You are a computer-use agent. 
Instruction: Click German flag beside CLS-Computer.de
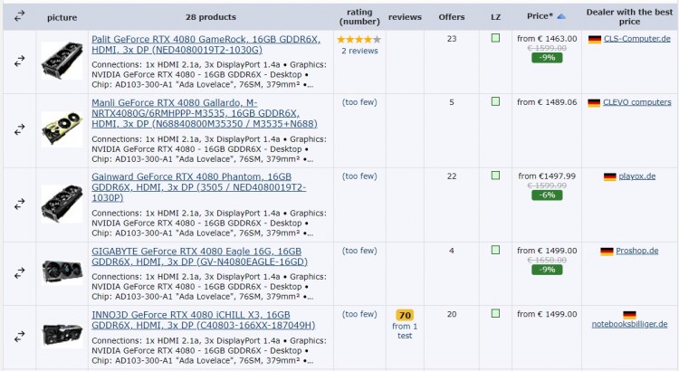(594, 40)
